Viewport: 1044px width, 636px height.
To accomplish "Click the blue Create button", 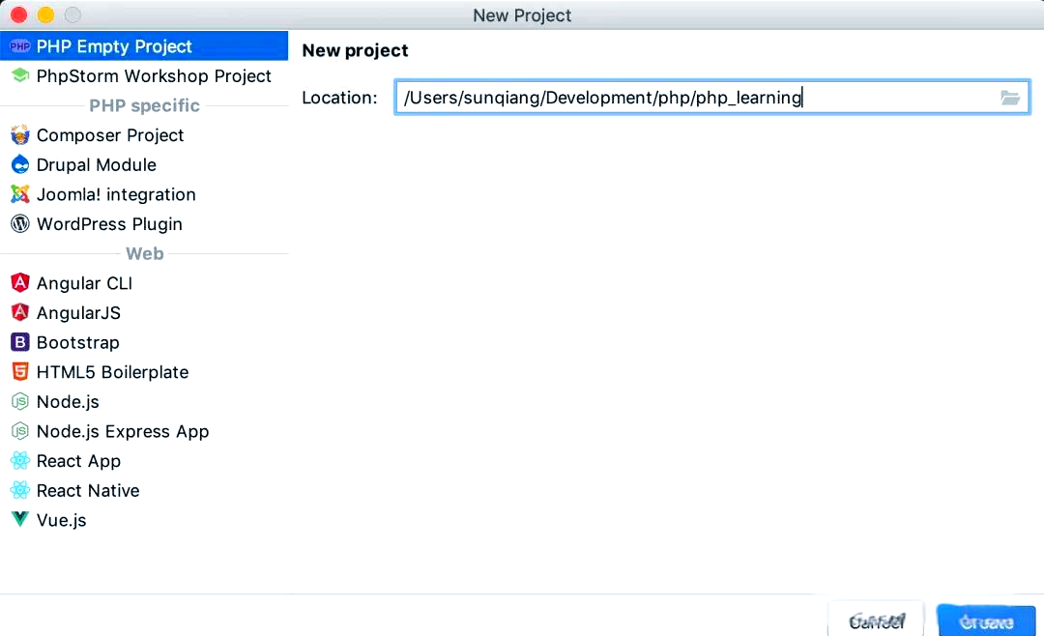I will [986, 622].
